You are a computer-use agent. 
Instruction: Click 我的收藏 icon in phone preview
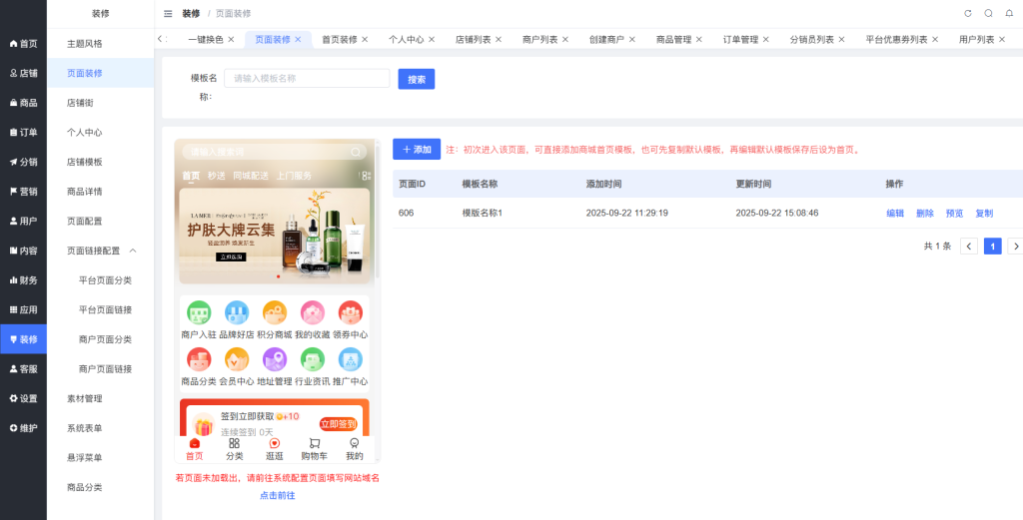pyautogui.click(x=312, y=313)
